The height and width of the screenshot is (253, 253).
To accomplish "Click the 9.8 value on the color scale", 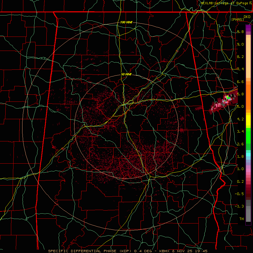I will 240,32.
